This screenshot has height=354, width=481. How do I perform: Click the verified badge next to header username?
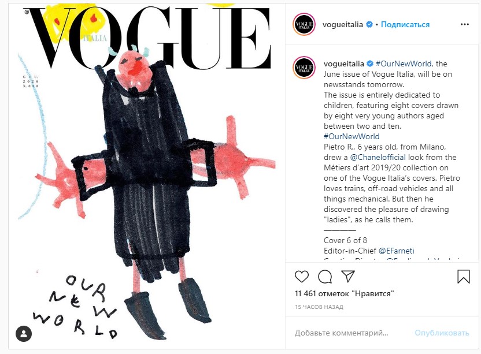(369, 24)
